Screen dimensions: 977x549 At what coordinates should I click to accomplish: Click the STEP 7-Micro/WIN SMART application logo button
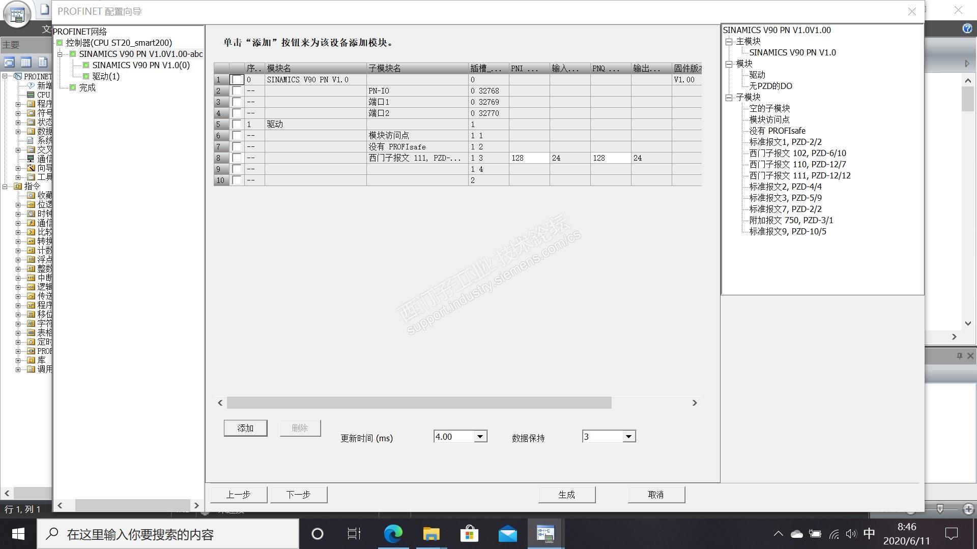pos(17,15)
